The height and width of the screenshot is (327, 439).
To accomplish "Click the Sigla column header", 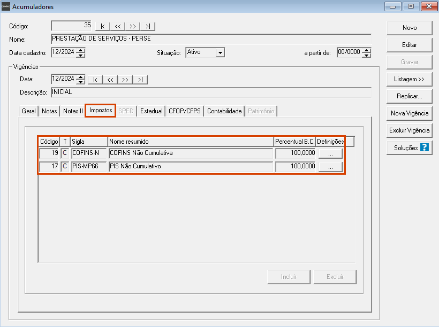I will (x=89, y=142).
